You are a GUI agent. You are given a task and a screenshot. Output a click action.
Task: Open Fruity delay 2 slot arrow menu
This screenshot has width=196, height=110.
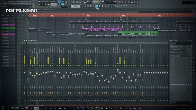pos(171,56)
